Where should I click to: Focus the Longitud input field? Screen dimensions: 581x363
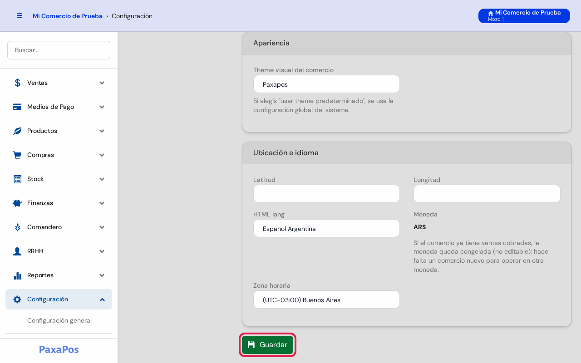click(x=487, y=194)
